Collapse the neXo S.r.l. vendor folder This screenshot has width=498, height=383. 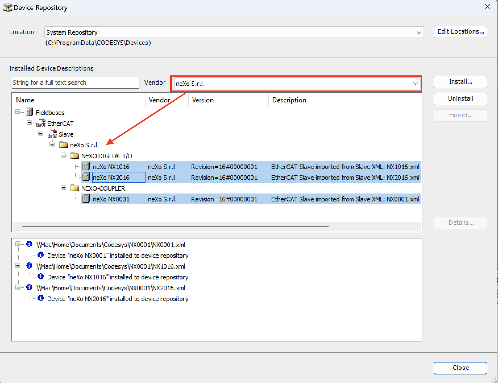[52, 144]
